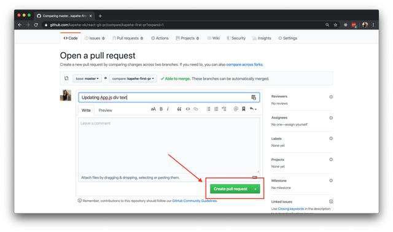Open the saved replies arrow dropdown
The height and width of the screenshot is (232, 393).
pos(253,109)
